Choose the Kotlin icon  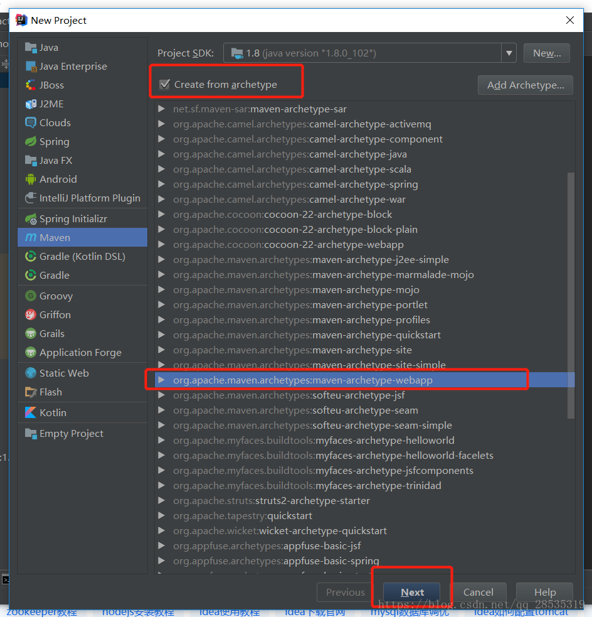[x=31, y=412]
